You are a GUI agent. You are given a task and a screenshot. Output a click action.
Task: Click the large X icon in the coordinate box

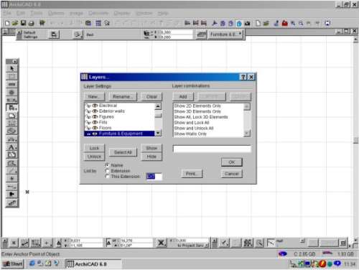click(x=161, y=243)
